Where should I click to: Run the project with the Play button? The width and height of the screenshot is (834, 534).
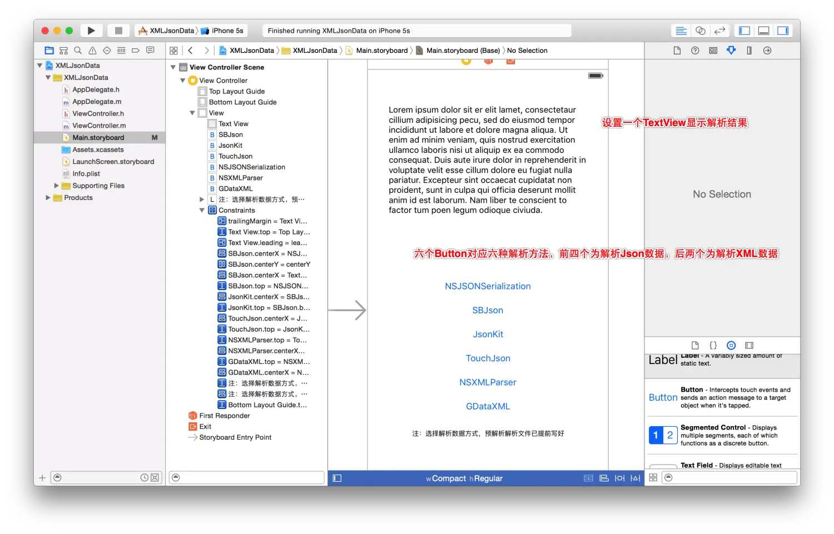click(x=91, y=31)
